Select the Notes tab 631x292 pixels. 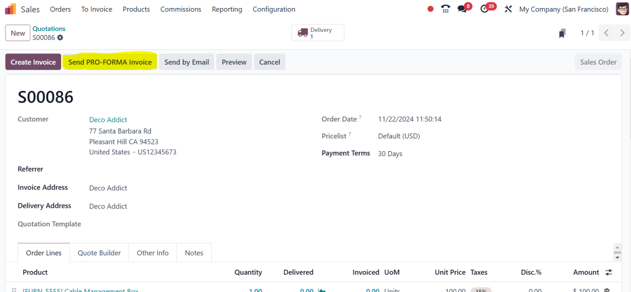point(194,253)
